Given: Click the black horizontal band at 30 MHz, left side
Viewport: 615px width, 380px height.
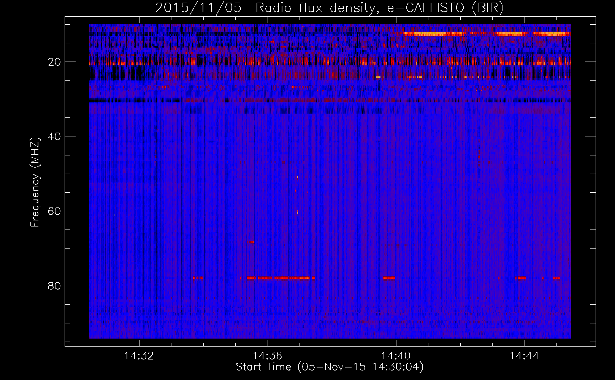Looking at the screenshot, I should point(133,100).
